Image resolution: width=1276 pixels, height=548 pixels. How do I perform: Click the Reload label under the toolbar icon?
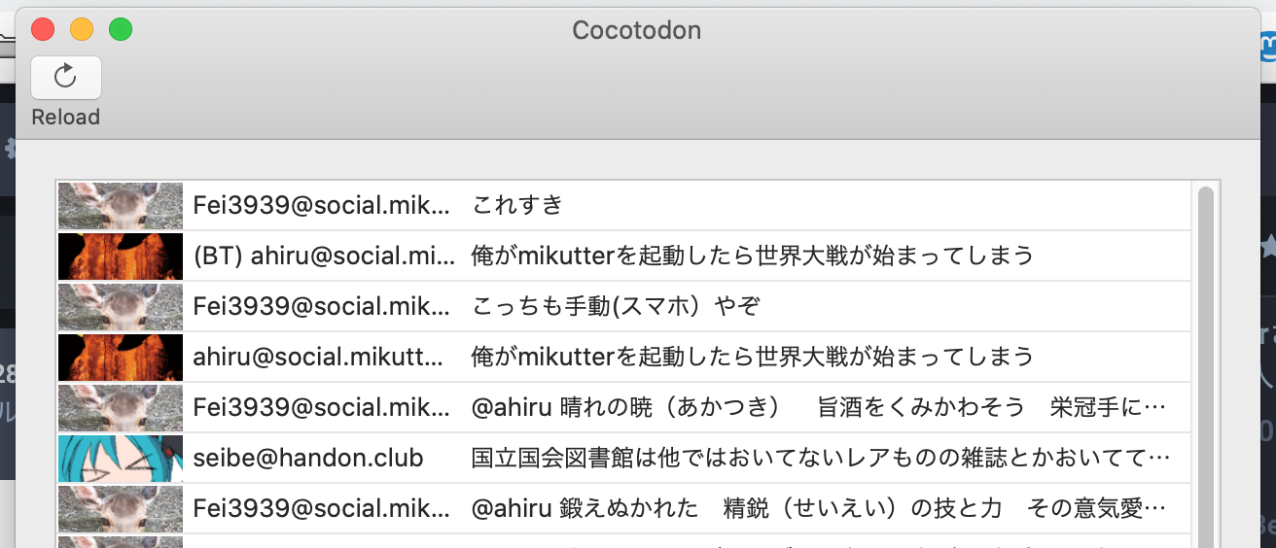tap(66, 118)
